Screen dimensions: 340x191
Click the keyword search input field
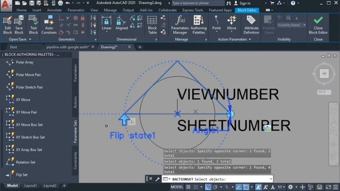[198, 3]
